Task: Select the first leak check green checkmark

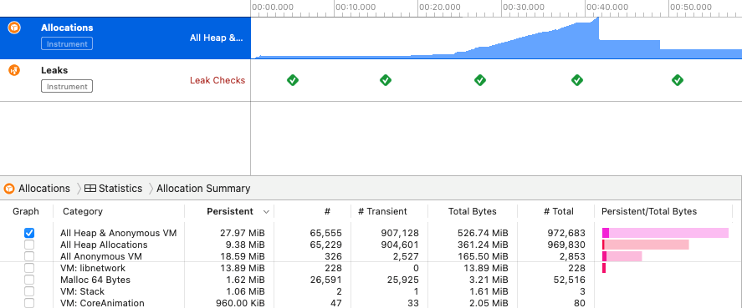Action: (x=293, y=80)
